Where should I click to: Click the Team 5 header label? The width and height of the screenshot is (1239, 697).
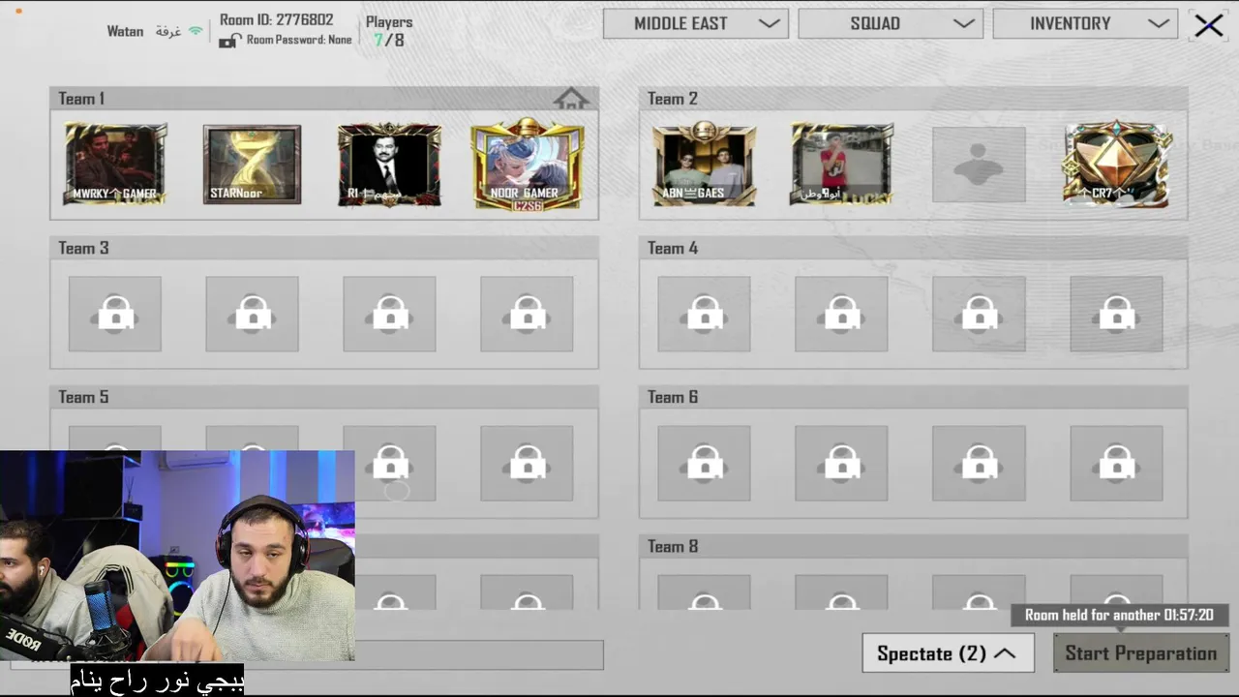pos(83,397)
